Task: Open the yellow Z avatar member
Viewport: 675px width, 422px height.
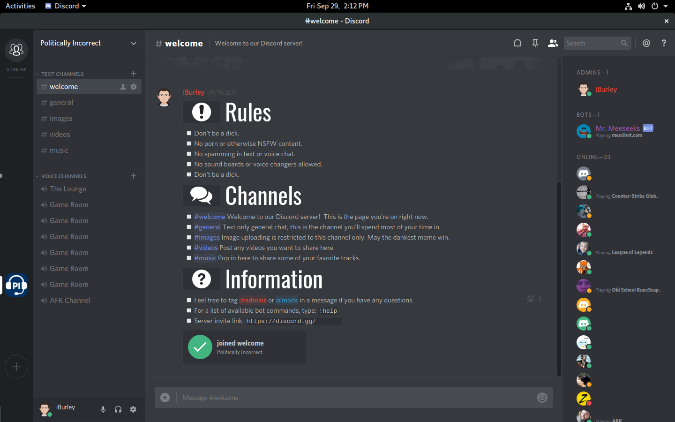Action: (x=584, y=399)
